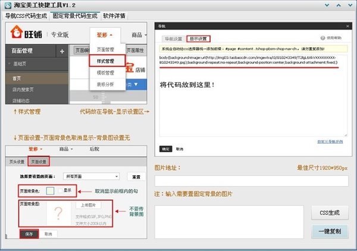Close the 导航 dialog with the ×
Viewport: 357px width, 251px height.
click(x=347, y=26)
